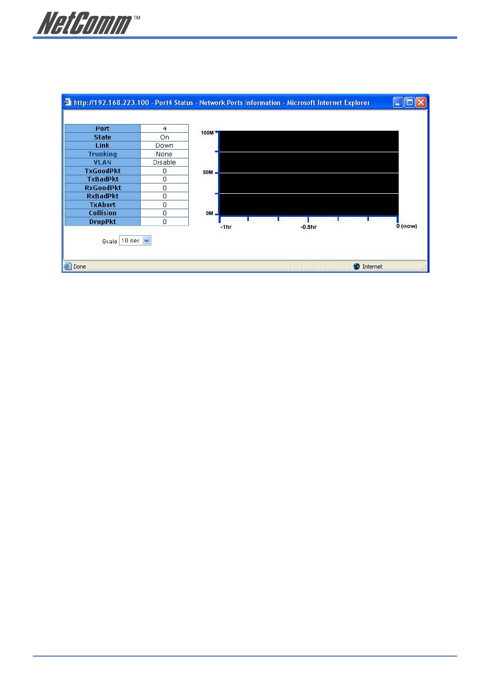Click the window title bar text
This screenshot has height=693, width=489.
pyautogui.click(x=222, y=103)
